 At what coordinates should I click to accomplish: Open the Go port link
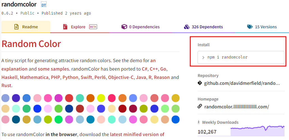click(x=163, y=69)
